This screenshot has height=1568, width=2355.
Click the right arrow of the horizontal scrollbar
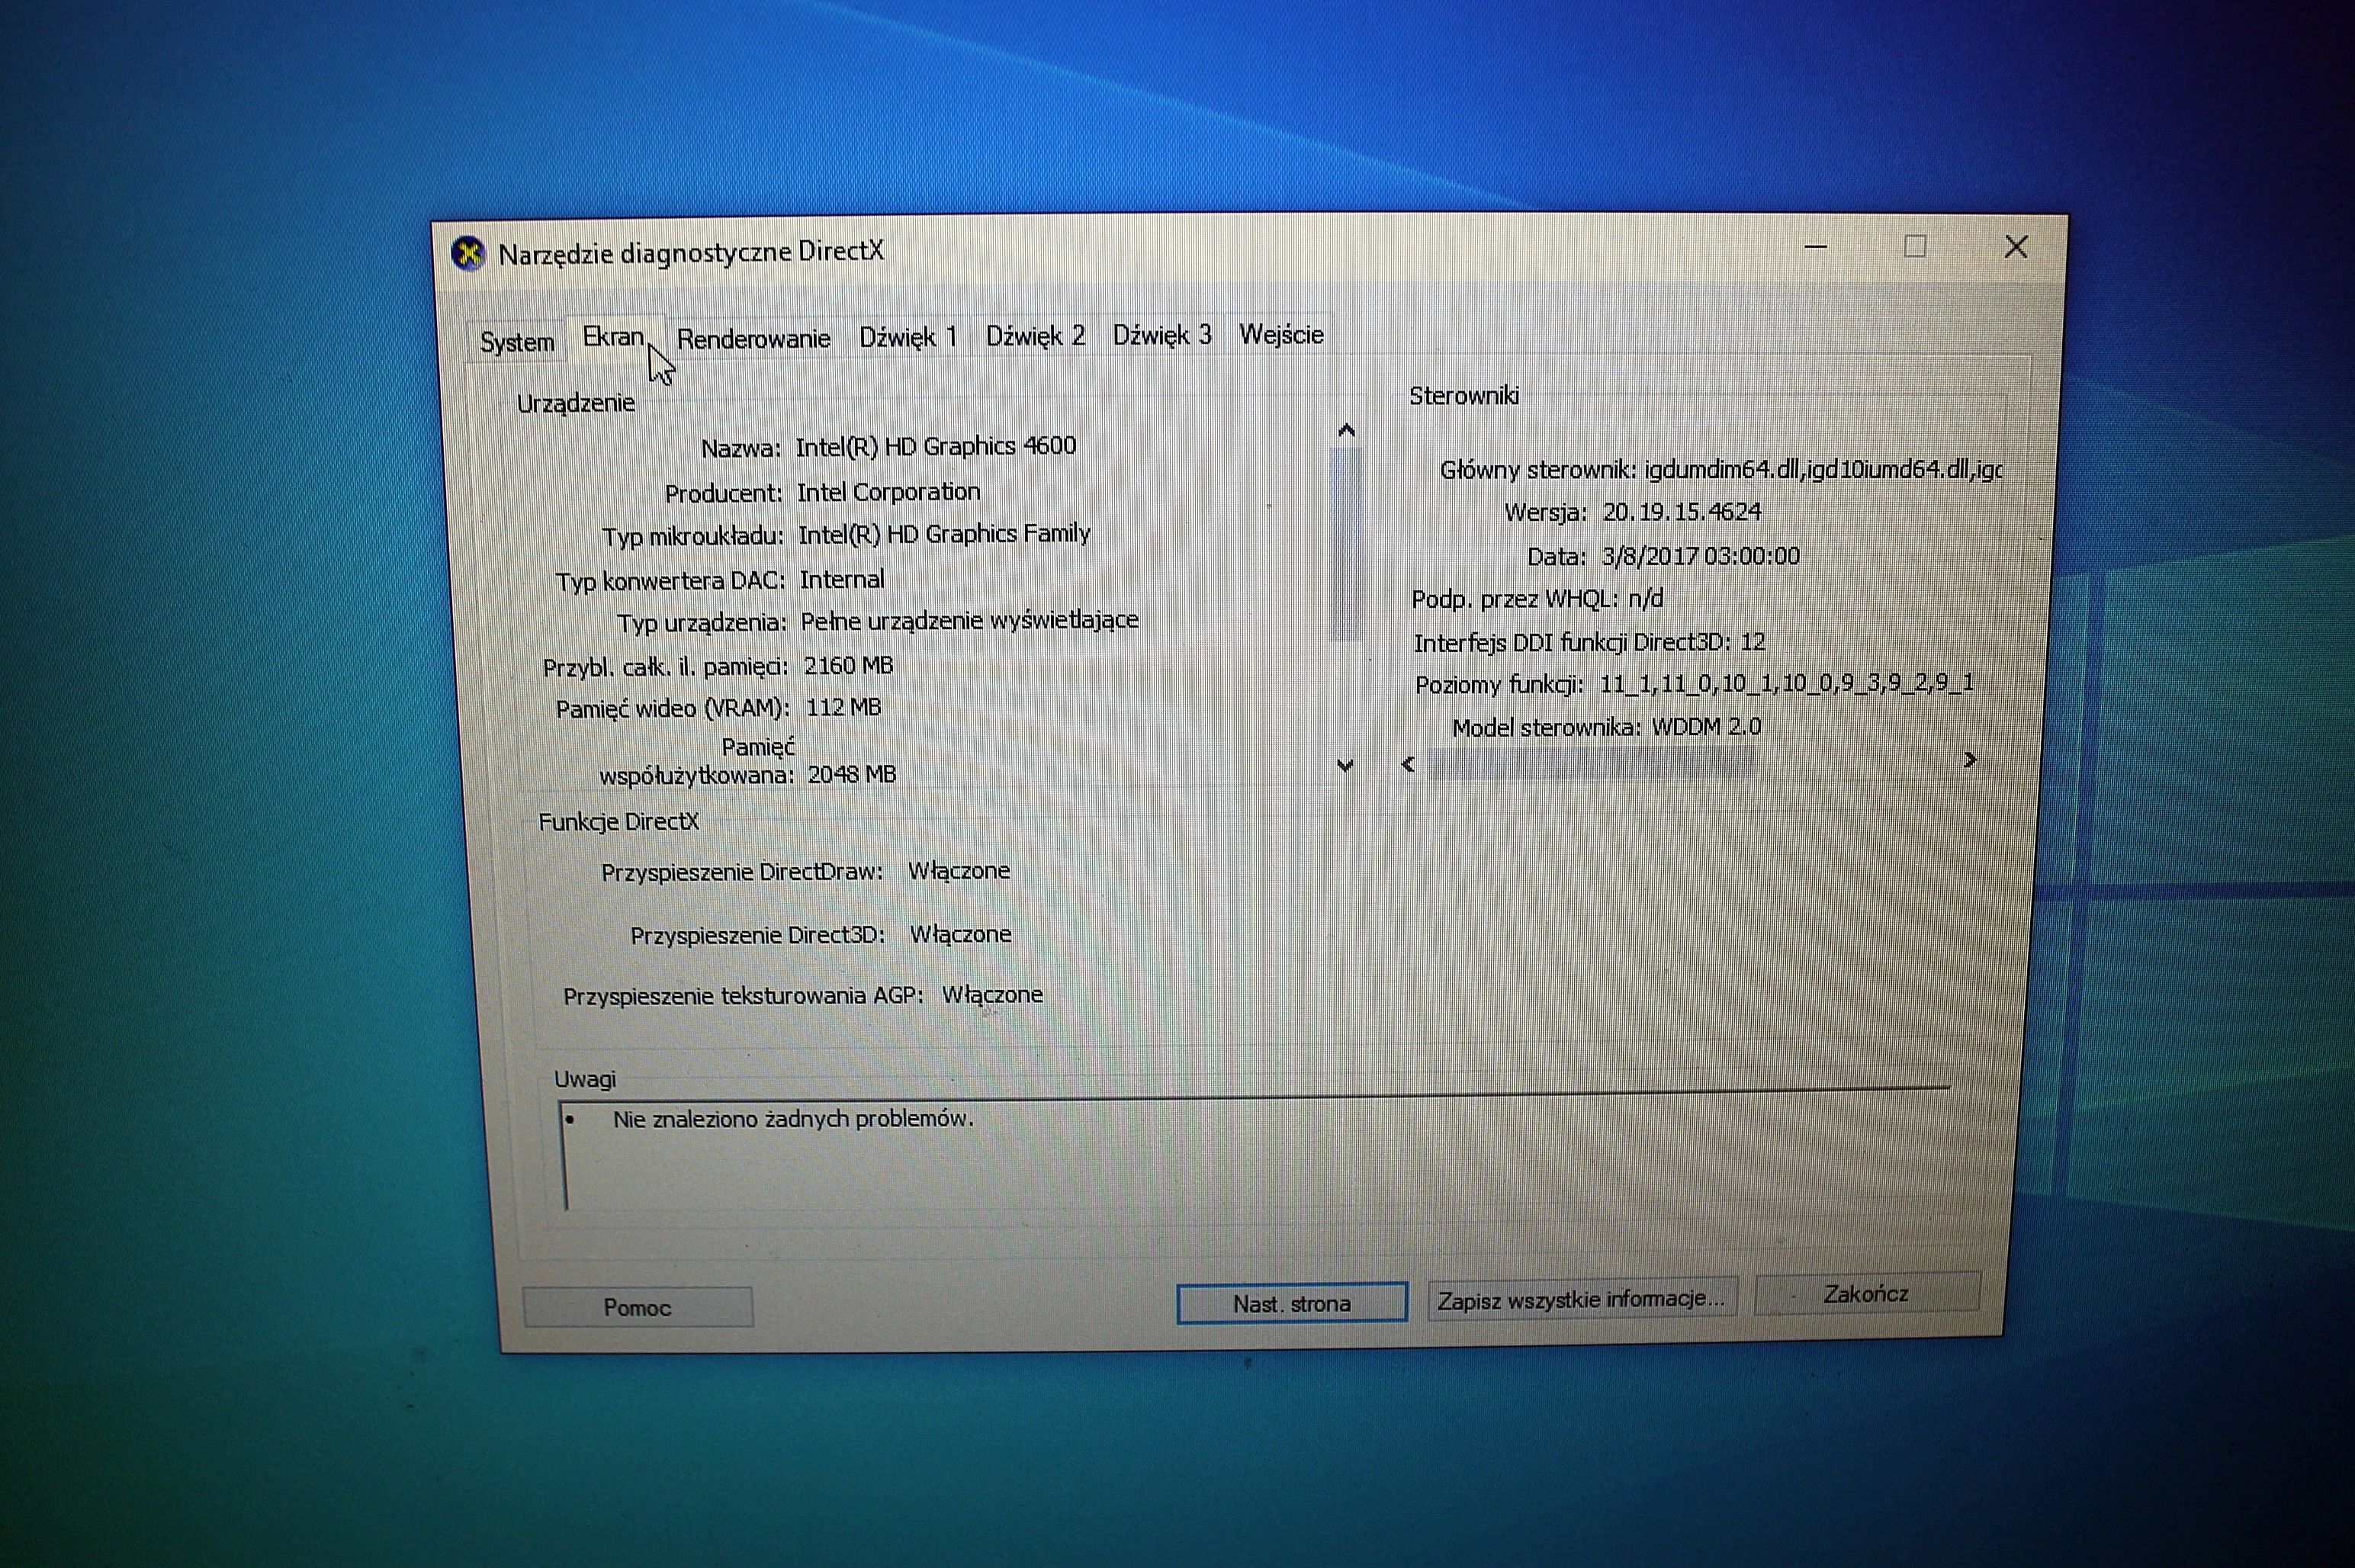click(1969, 760)
